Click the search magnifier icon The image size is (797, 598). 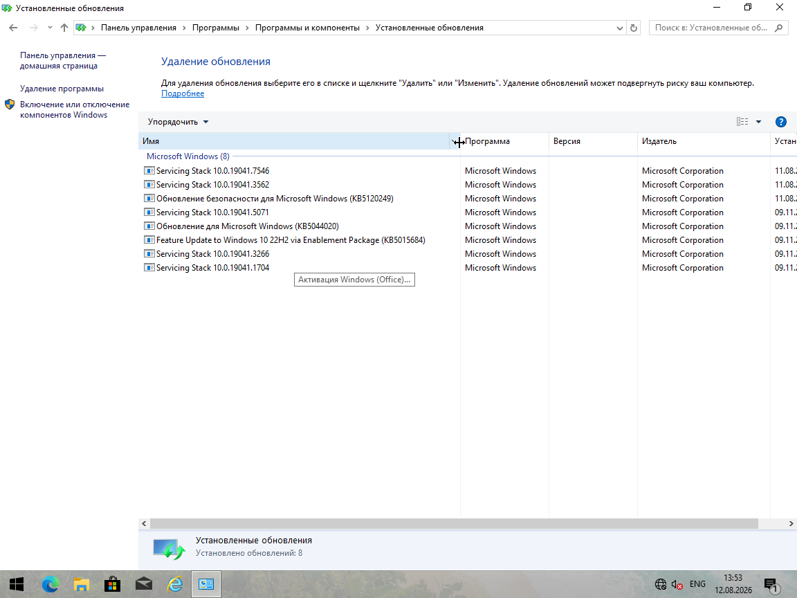pyautogui.click(x=779, y=28)
